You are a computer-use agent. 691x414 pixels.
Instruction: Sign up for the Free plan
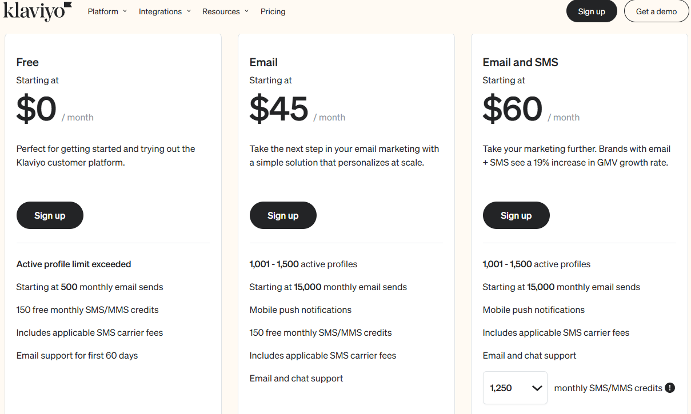(x=50, y=215)
